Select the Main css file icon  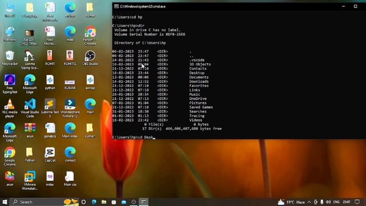pos(70,179)
